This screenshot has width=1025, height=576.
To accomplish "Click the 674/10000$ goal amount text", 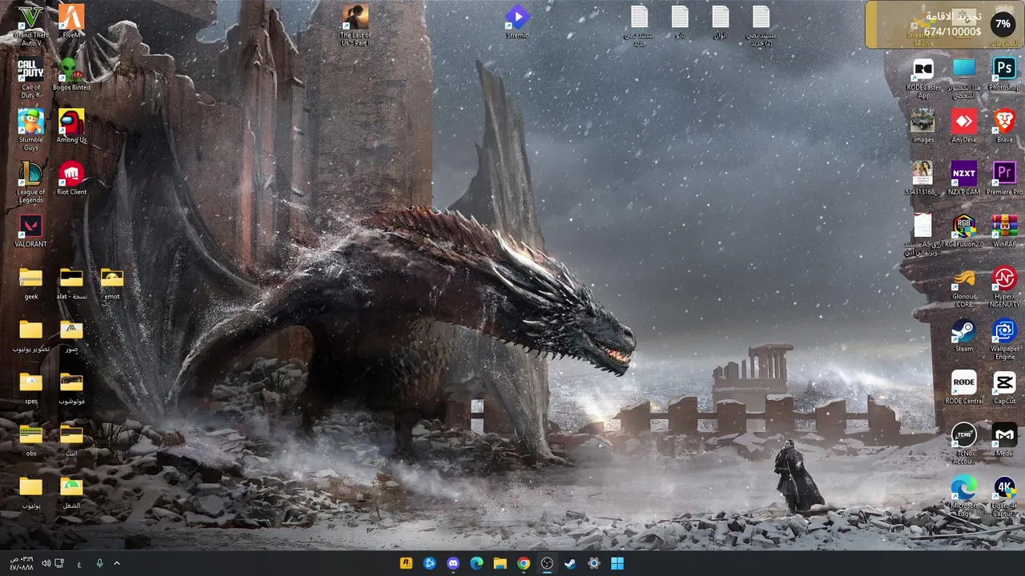I will (x=952, y=32).
